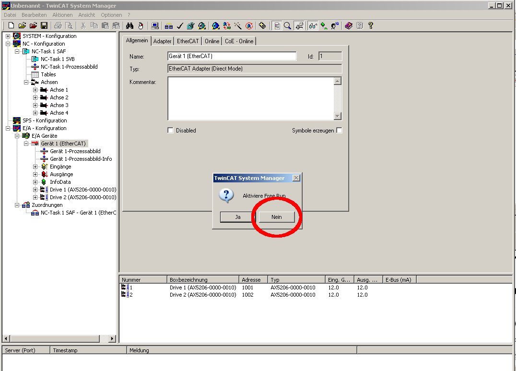Click the Show Online Data list icon
Screen dimensions: 516x371
(x=277, y=26)
